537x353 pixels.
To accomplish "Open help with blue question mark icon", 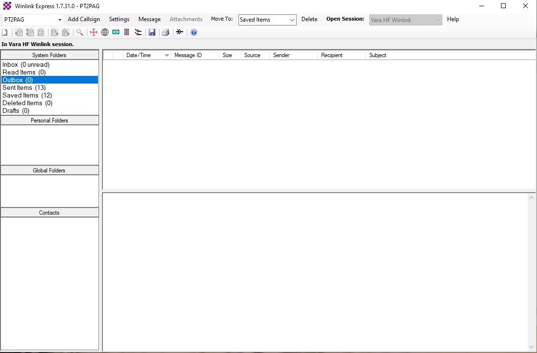I will (x=194, y=33).
